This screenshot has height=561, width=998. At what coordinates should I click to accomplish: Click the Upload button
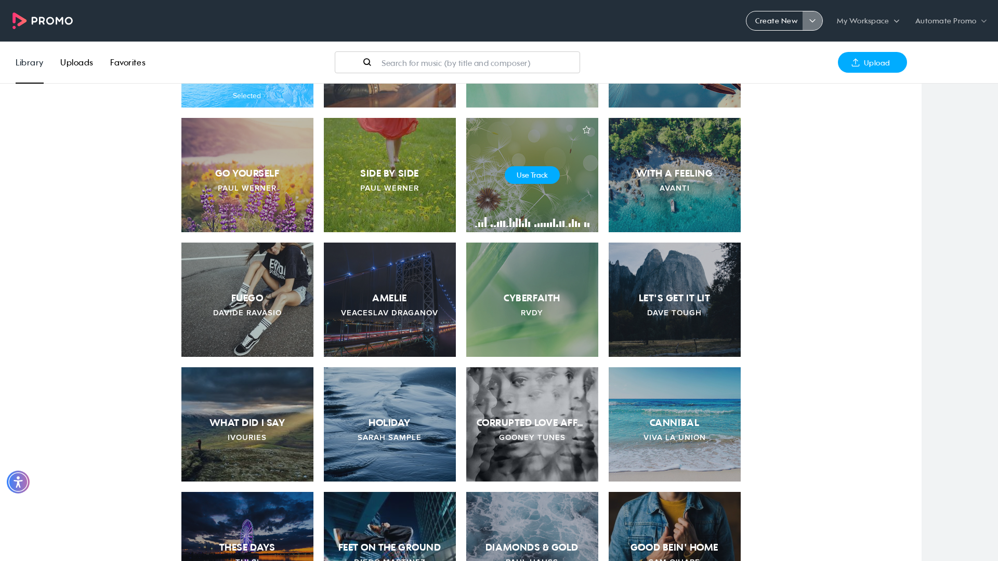(872, 62)
